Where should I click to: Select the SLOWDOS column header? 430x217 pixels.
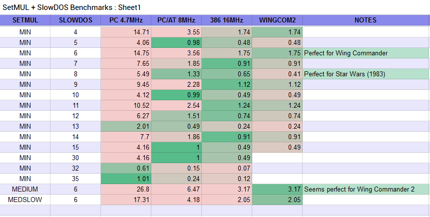click(75, 20)
